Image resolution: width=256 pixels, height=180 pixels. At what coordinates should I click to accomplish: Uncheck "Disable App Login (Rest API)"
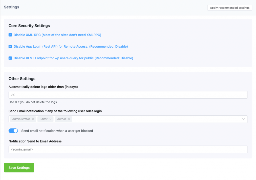click(x=10, y=46)
